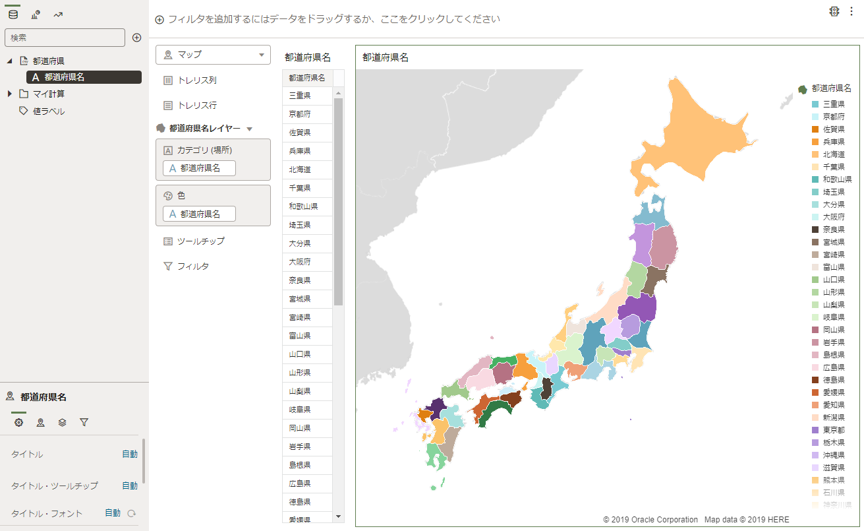Click the 北海道 orange legend swatch
The image size is (864, 531).
coord(815,154)
